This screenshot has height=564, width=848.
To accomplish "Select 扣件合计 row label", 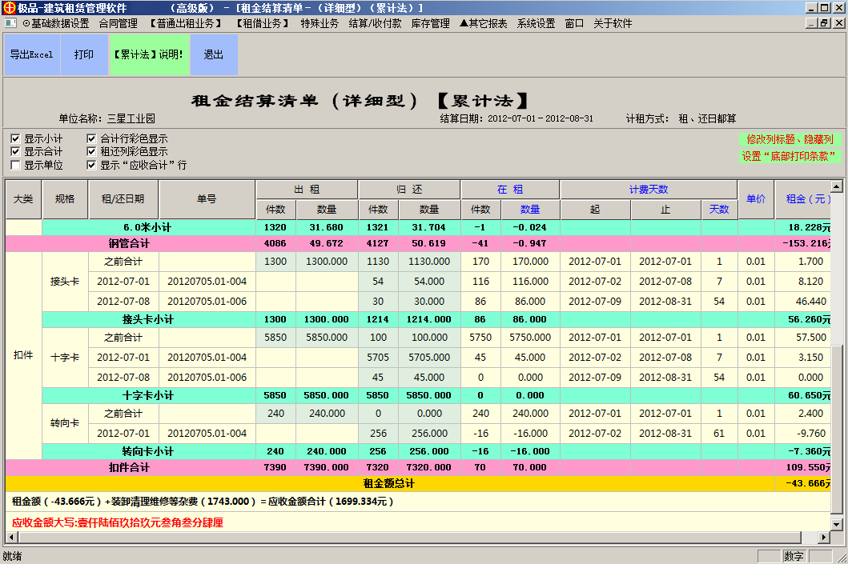I will [129, 467].
